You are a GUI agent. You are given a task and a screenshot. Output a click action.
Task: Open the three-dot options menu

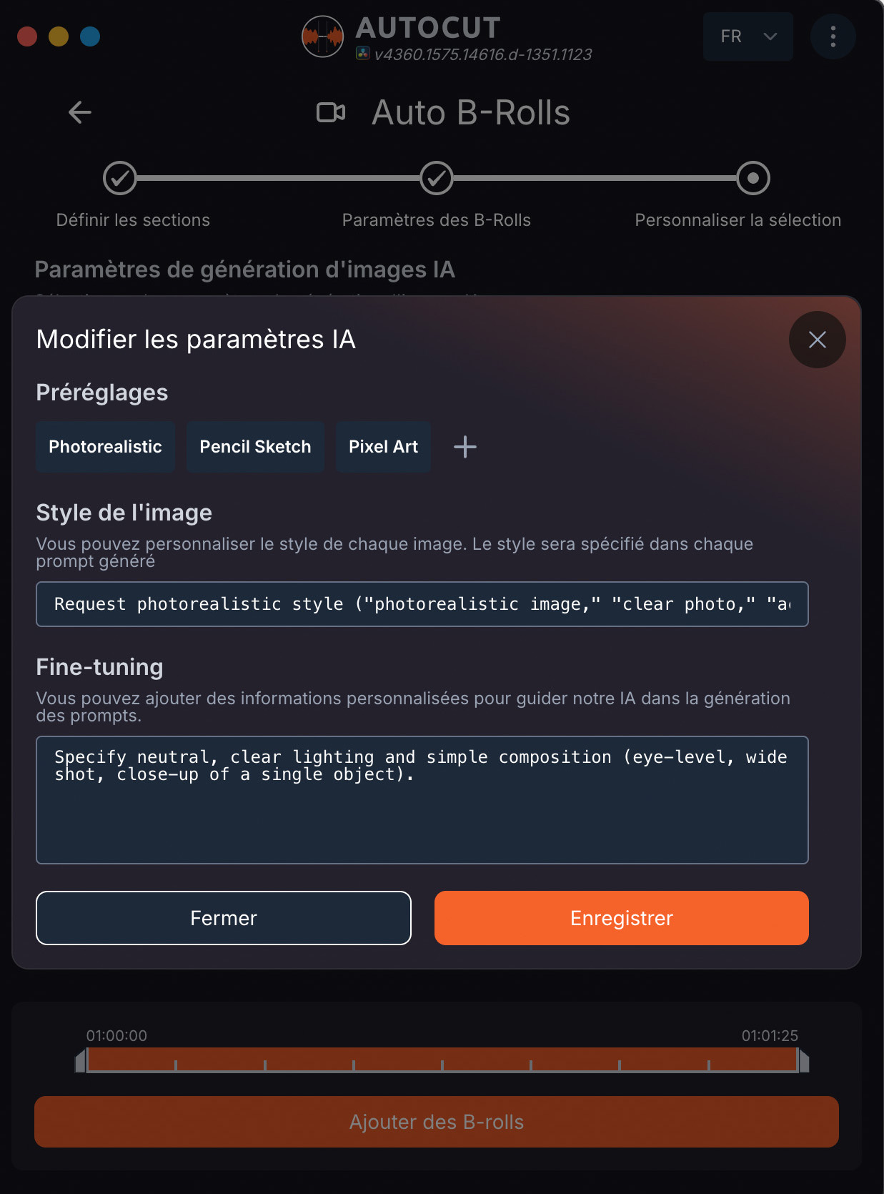[x=833, y=36]
